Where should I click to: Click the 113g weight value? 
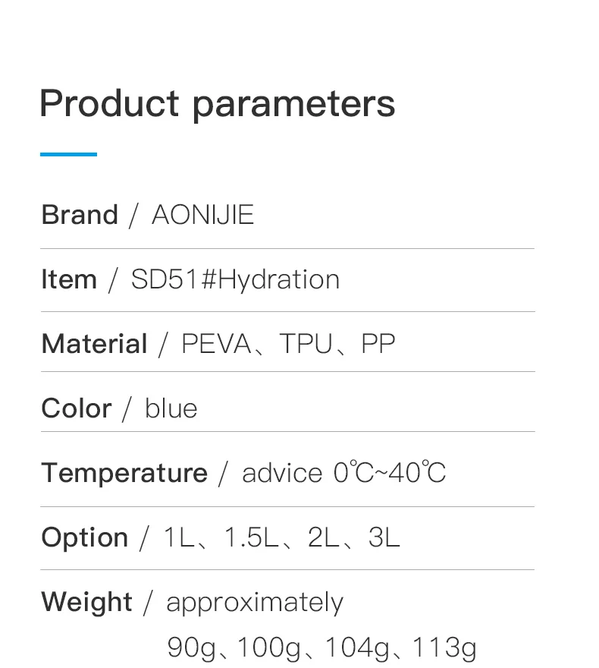pos(444,648)
